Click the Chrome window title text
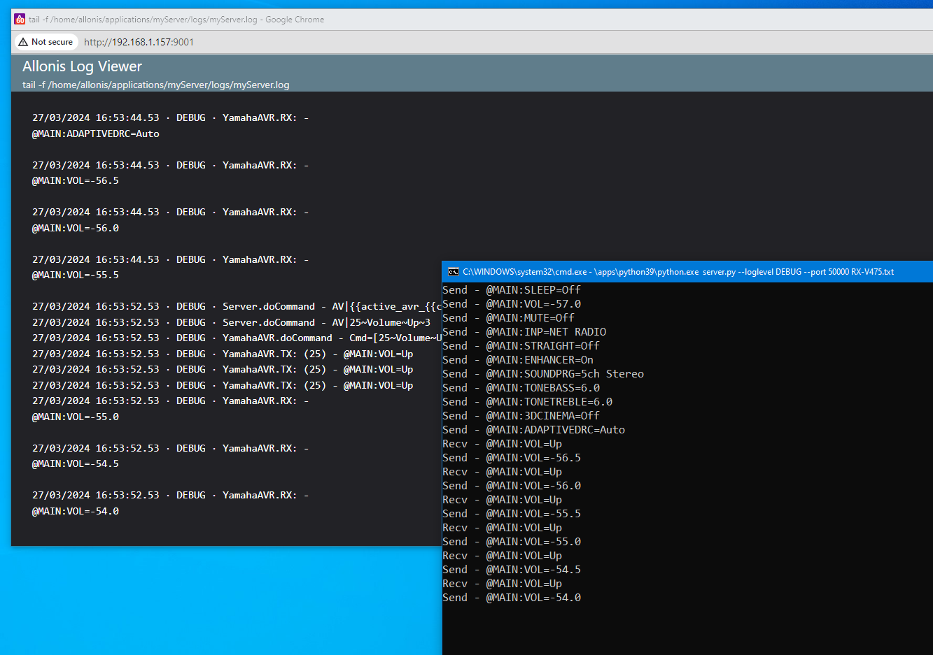This screenshot has height=655, width=933. pos(176,20)
